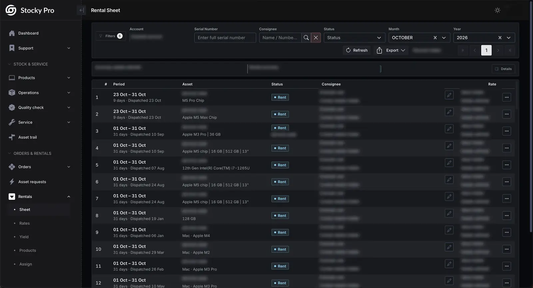Focus the Serial Number input field
Viewport: 533px width, 288px height.
pos(225,38)
